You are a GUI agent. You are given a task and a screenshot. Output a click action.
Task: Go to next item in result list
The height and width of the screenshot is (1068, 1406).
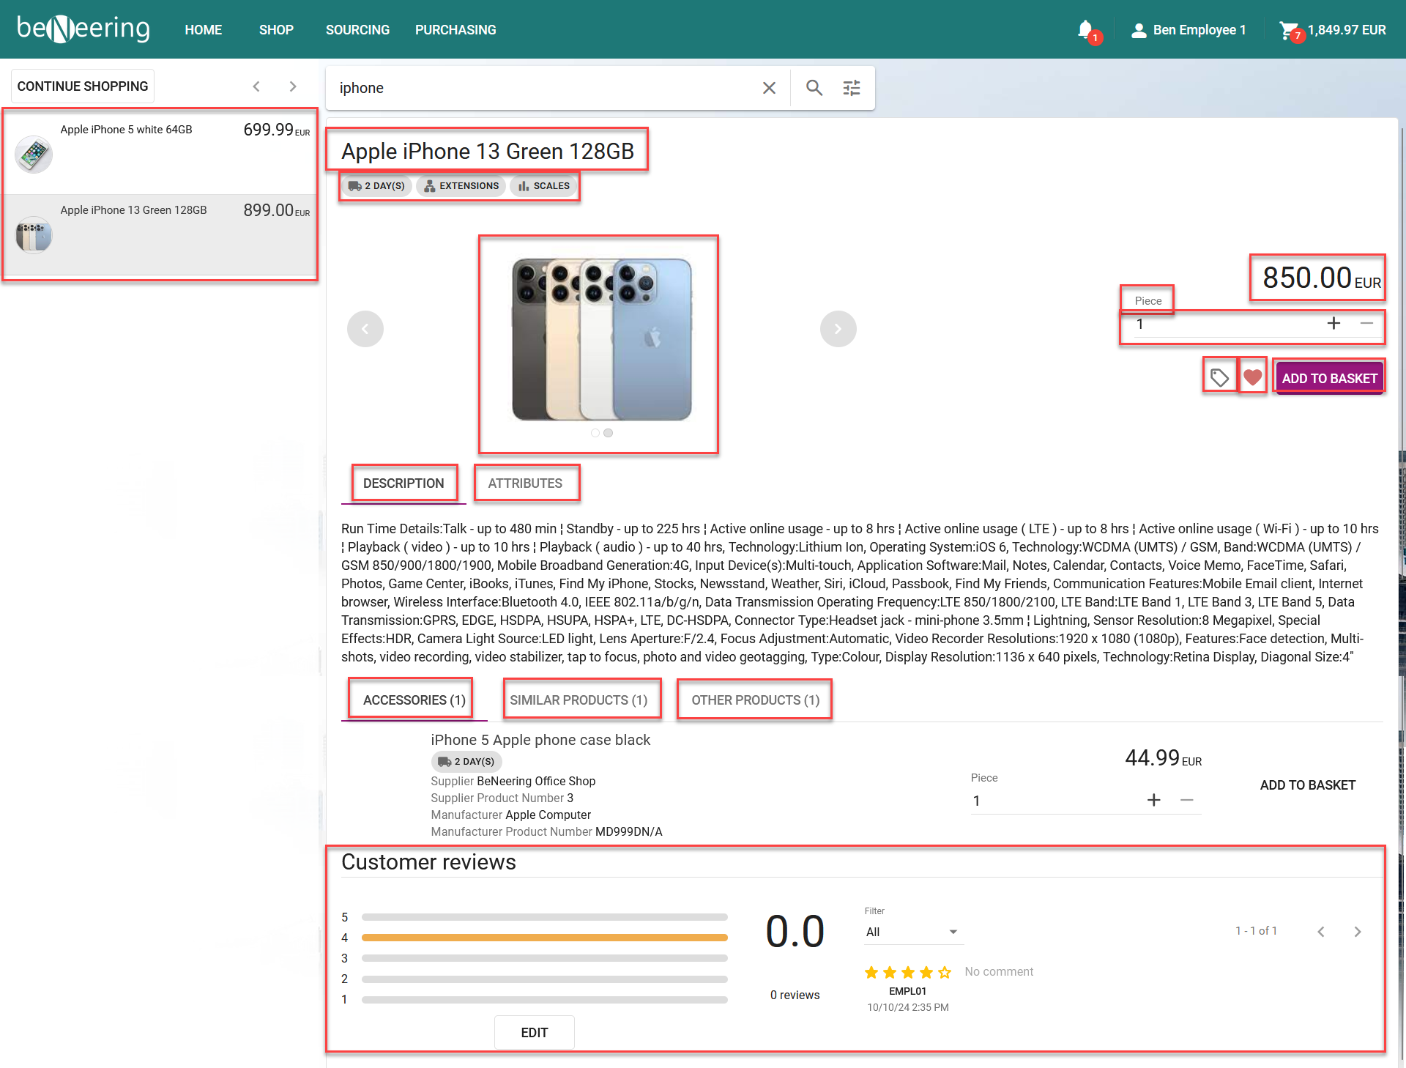[x=293, y=86]
